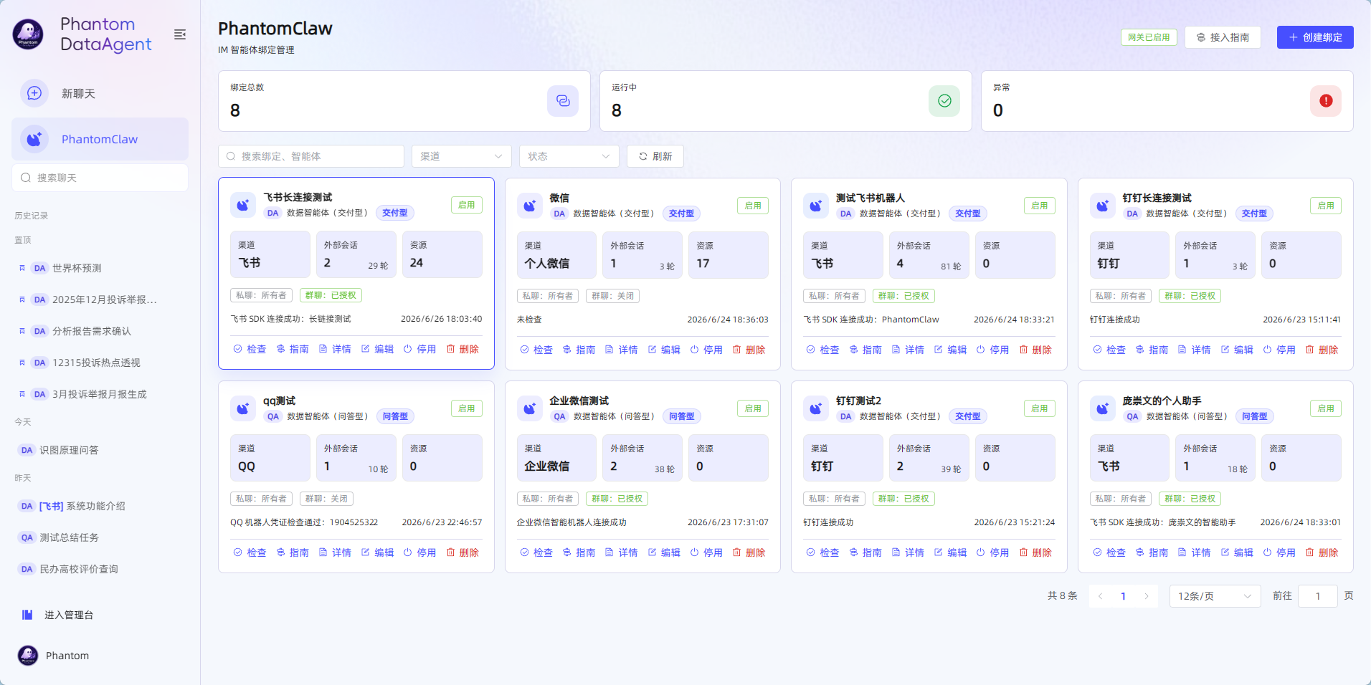Click the 创建绑定 button
Screen dimensions: 1371x685
tap(1315, 37)
